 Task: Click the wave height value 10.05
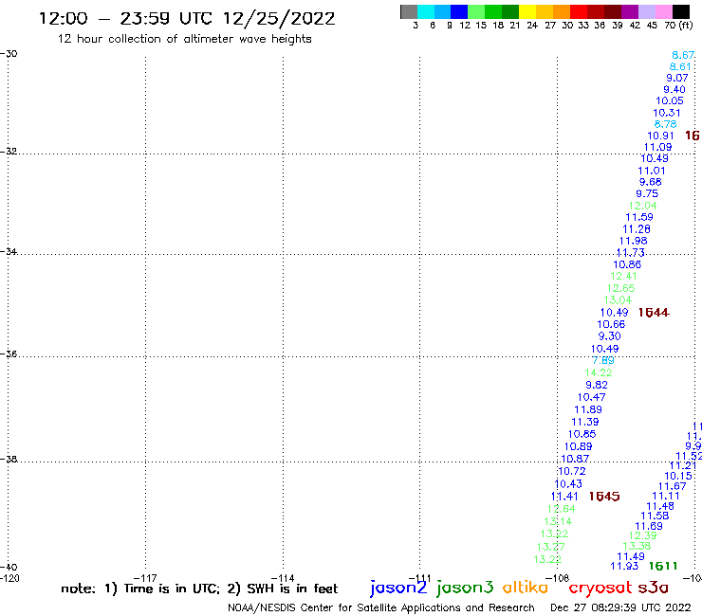pos(670,101)
